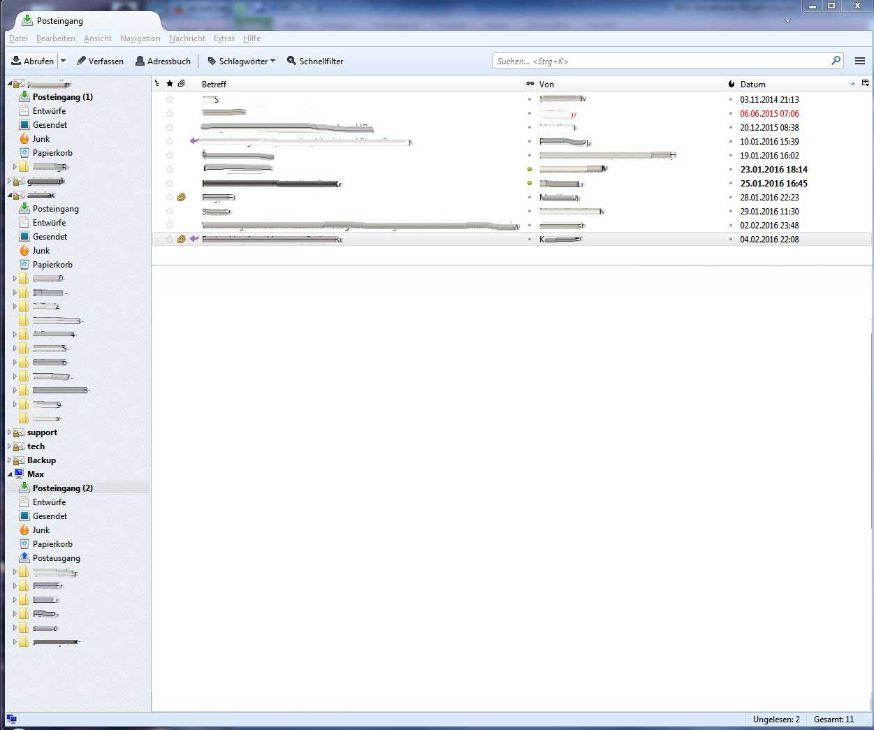Open the Datei menu
This screenshot has height=730, width=874.
point(18,38)
